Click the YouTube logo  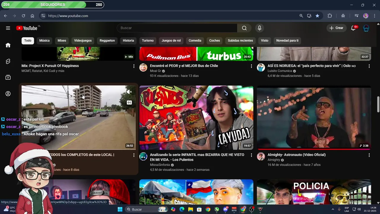27,28
